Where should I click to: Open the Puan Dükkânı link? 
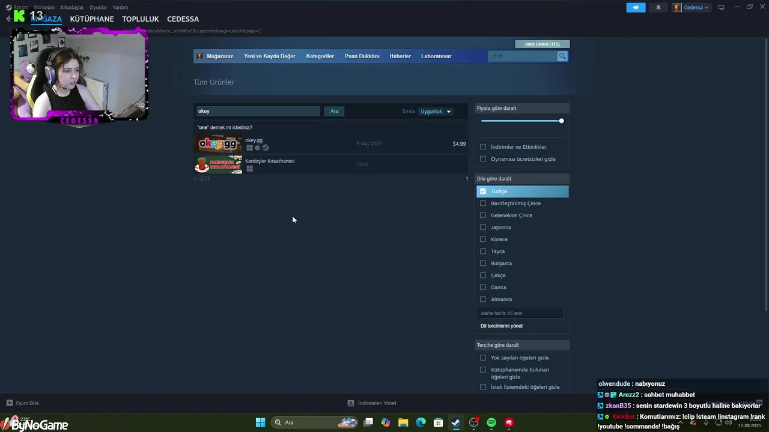(362, 56)
